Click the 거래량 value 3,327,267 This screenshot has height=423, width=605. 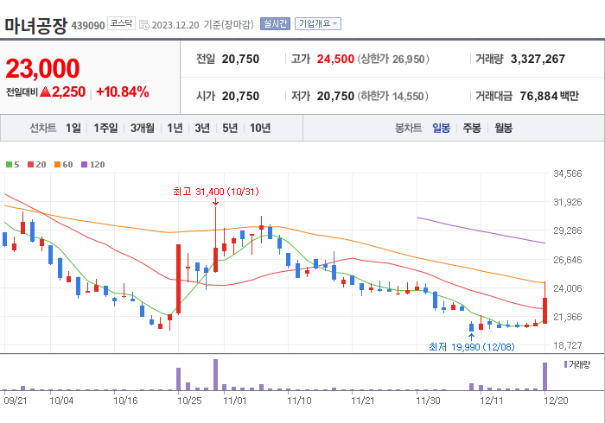point(538,59)
